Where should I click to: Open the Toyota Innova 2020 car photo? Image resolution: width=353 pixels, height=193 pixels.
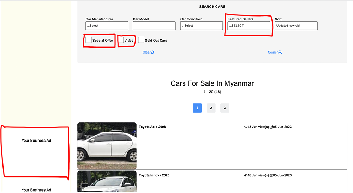(107, 181)
